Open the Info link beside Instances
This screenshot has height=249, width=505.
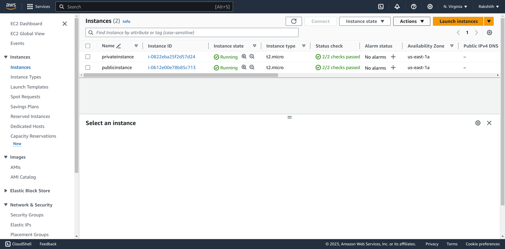[x=126, y=22]
